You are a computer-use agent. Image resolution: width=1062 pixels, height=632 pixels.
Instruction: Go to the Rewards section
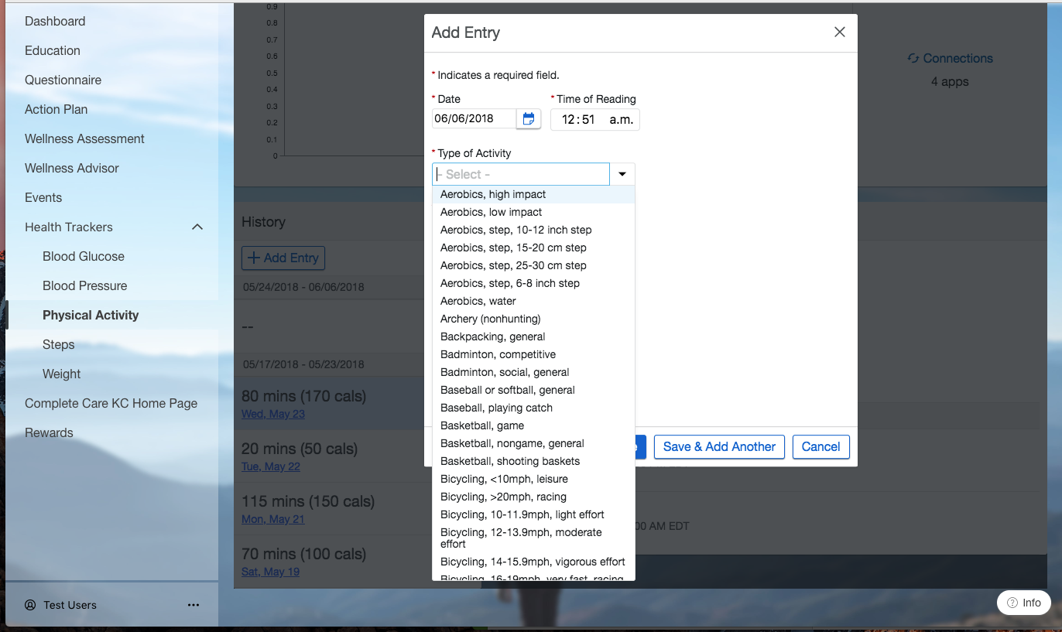pos(49,432)
